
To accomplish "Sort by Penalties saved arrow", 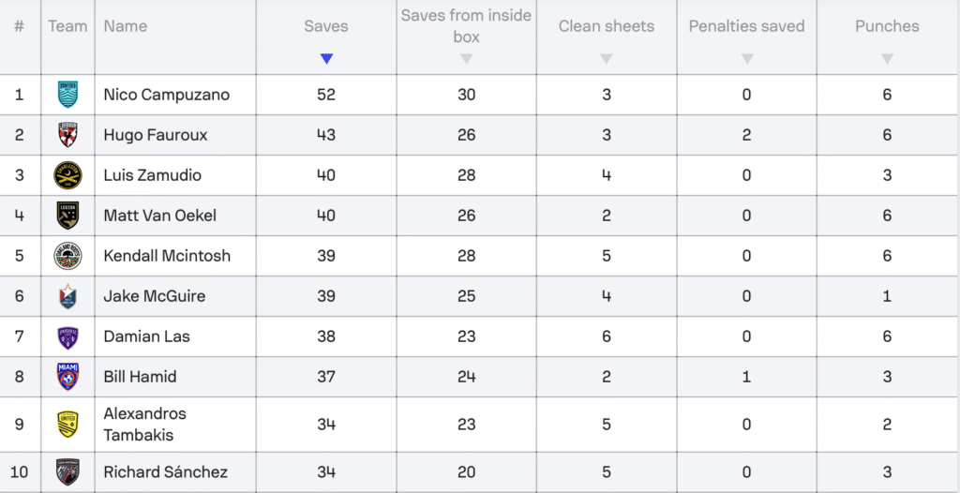I will click(x=747, y=59).
